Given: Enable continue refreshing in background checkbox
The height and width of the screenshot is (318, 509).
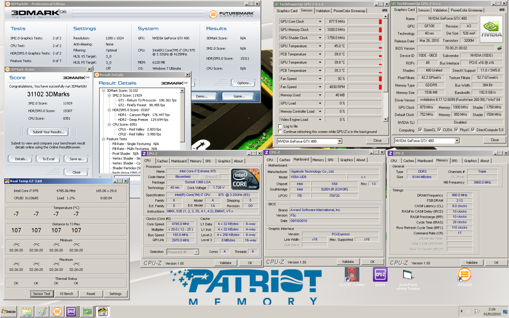Looking at the screenshot, I should [x=280, y=132].
